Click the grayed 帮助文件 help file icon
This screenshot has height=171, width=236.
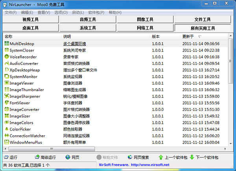tap(99, 157)
